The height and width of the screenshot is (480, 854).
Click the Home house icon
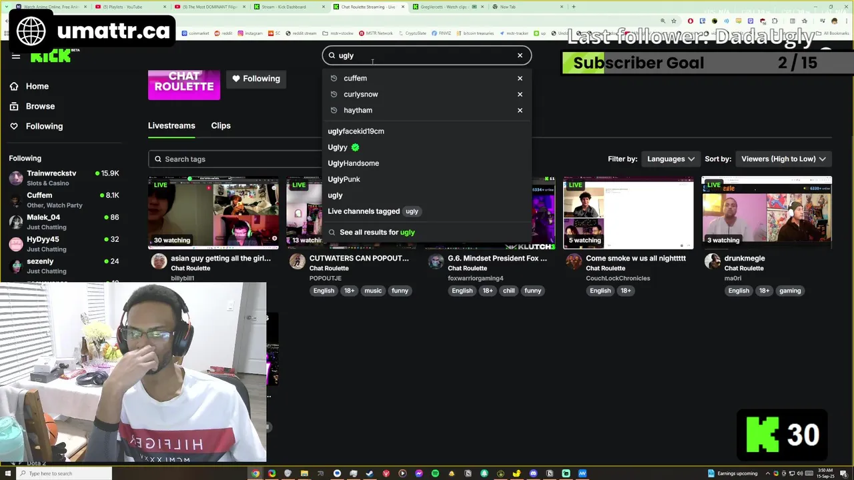pos(14,86)
